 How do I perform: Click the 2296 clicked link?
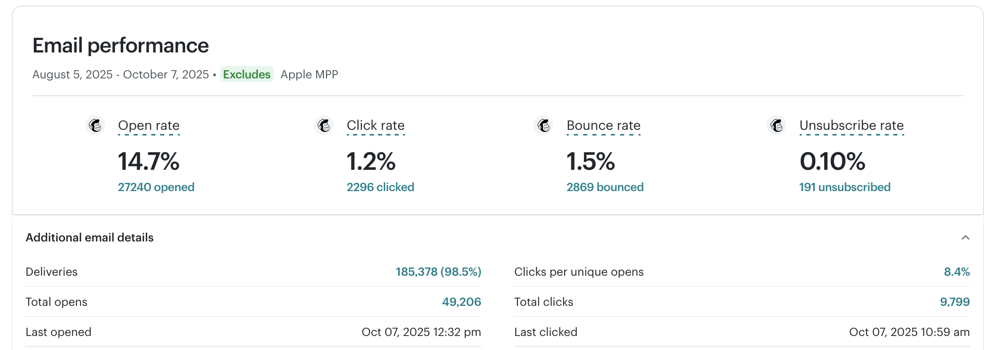[x=380, y=187]
